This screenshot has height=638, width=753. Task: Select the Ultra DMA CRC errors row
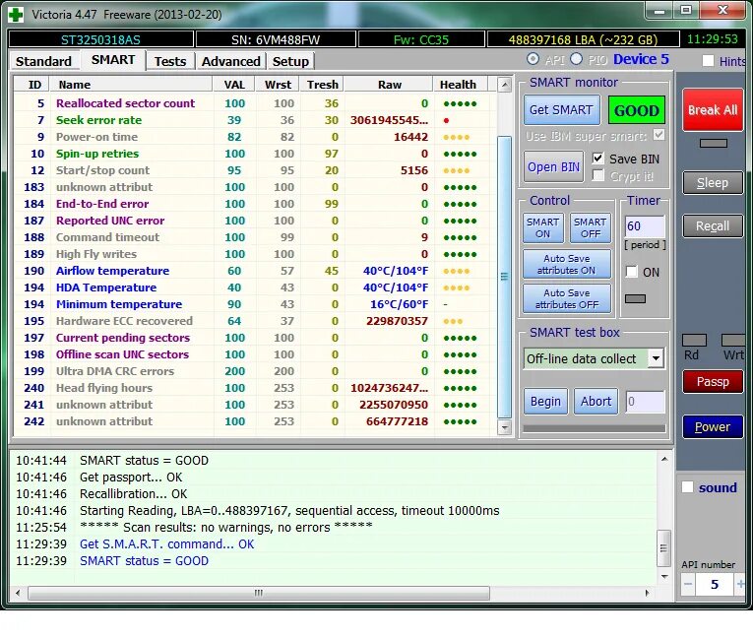click(x=255, y=371)
